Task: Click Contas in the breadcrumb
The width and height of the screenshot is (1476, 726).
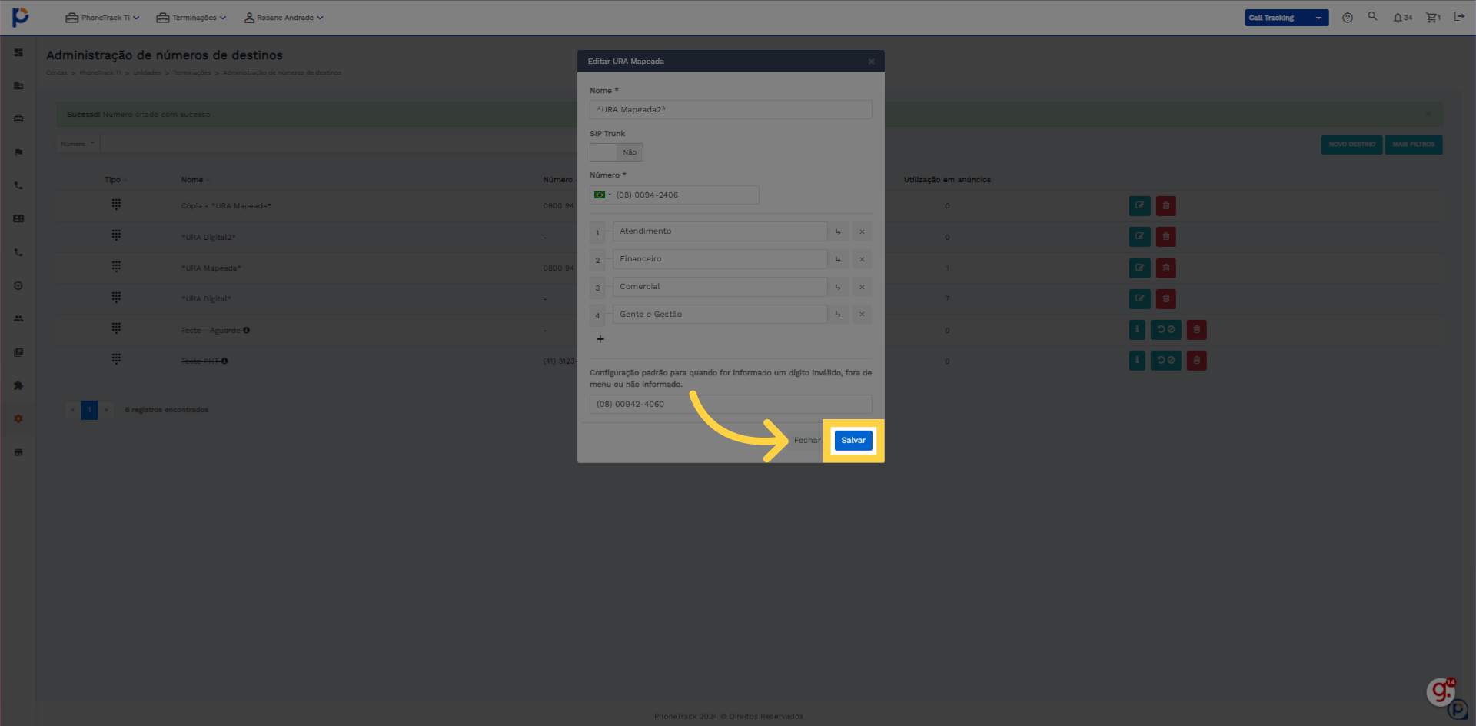Action: click(x=56, y=73)
